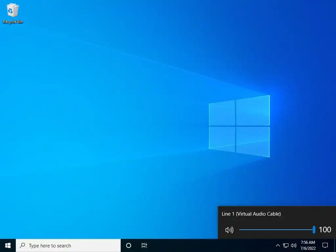Image resolution: width=336 pixels, height=252 pixels.
Task: Open Cortana circle icon on taskbar
Action: [129, 245]
